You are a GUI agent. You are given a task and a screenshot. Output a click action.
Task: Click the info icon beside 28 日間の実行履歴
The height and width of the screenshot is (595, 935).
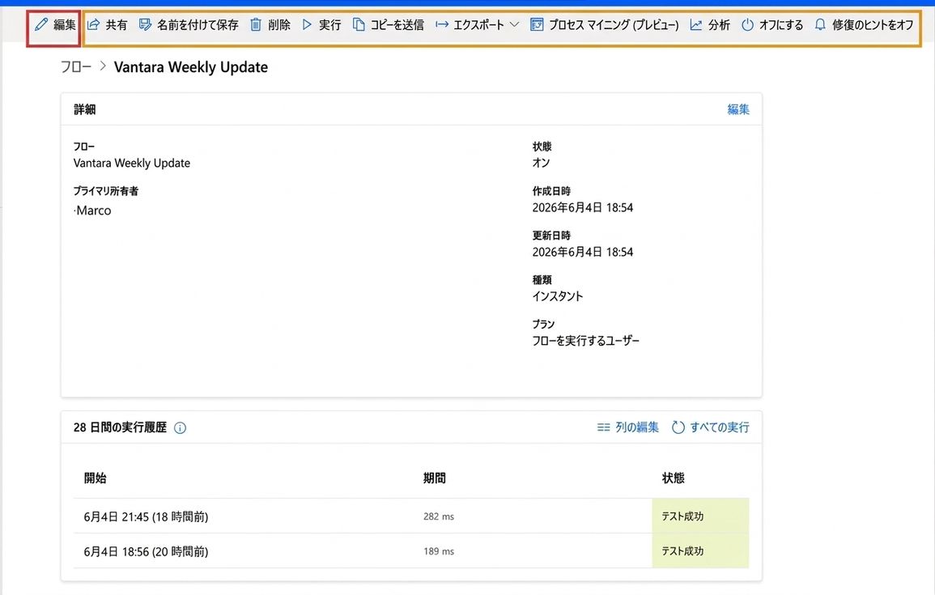[x=180, y=427]
